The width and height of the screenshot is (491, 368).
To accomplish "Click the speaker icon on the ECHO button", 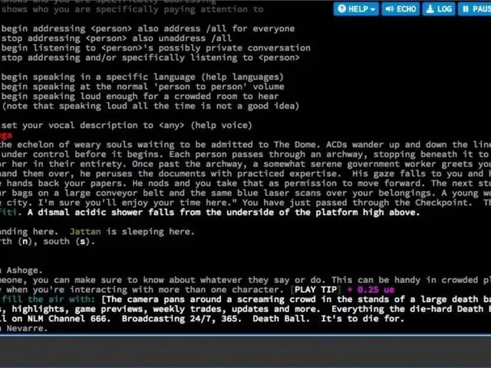I will (390, 8).
